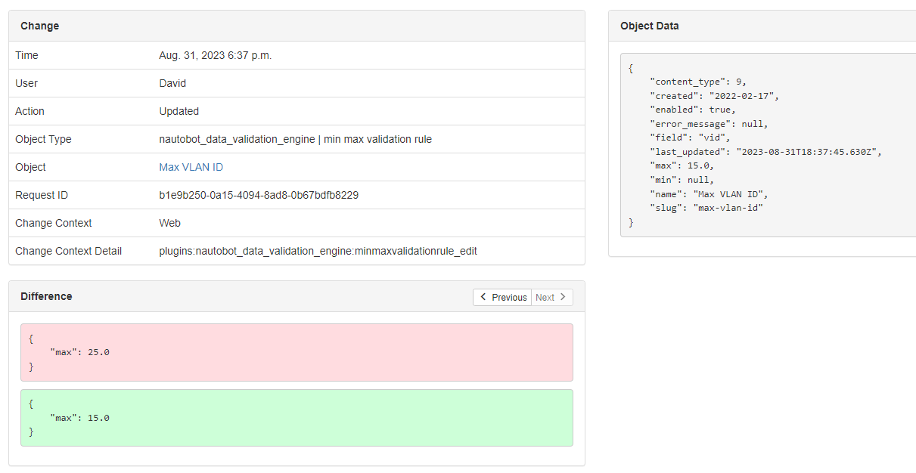This screenshot has width=916, height=473.
Task: Click the grayed-out Next label text
Action: click(545, 298)
